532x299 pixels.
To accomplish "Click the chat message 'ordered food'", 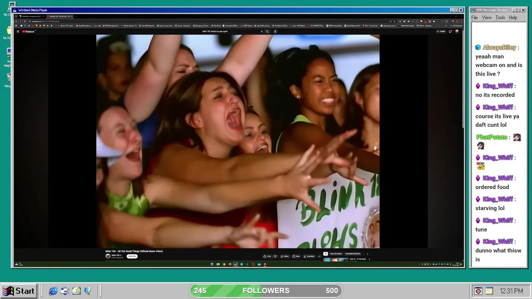I will 492,187.
